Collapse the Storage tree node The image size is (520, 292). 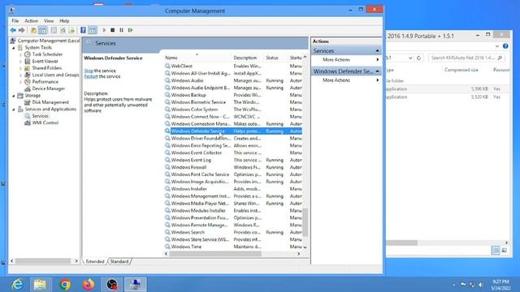[x=14, y=96]
